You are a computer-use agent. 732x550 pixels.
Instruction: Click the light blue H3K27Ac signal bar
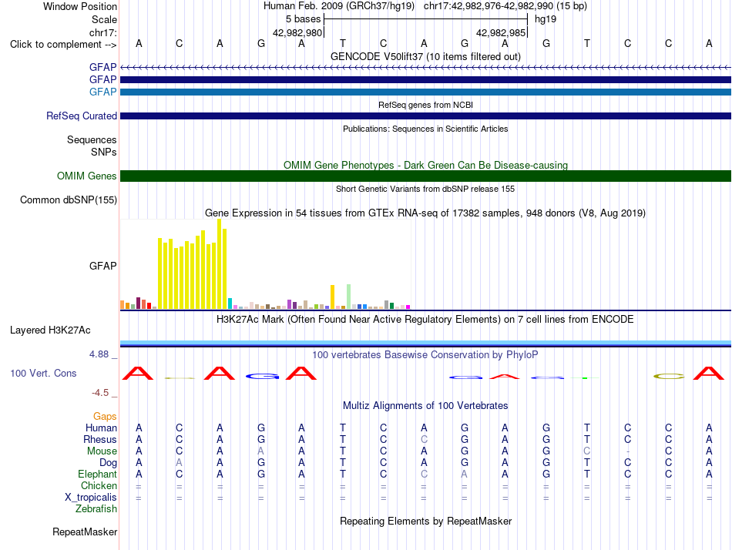[425, 343]
